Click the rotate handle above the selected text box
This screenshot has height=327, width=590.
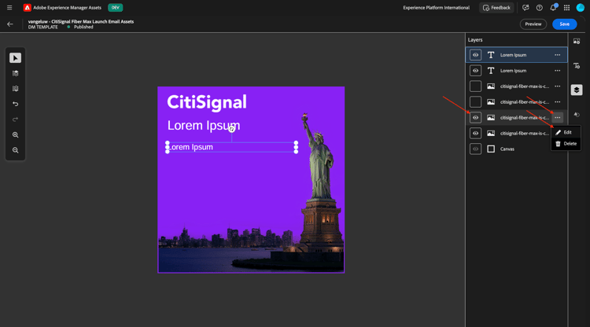tap(231, 129)
